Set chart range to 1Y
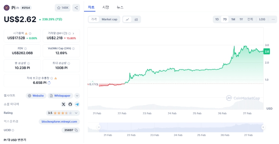The width and height of the screenshot is (279, 144). 241,19
